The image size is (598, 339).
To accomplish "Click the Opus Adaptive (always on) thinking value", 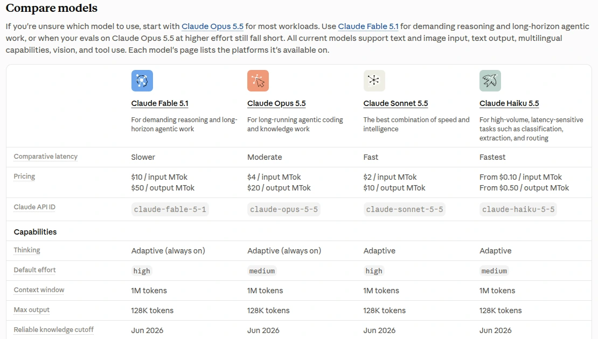I will pyautogui.click(x=284, y=251).
